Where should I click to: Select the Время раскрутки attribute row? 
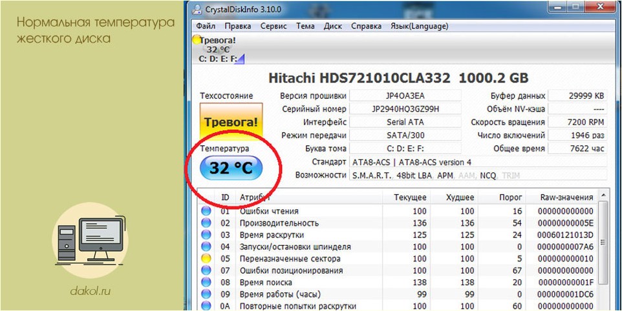(397, 235)
